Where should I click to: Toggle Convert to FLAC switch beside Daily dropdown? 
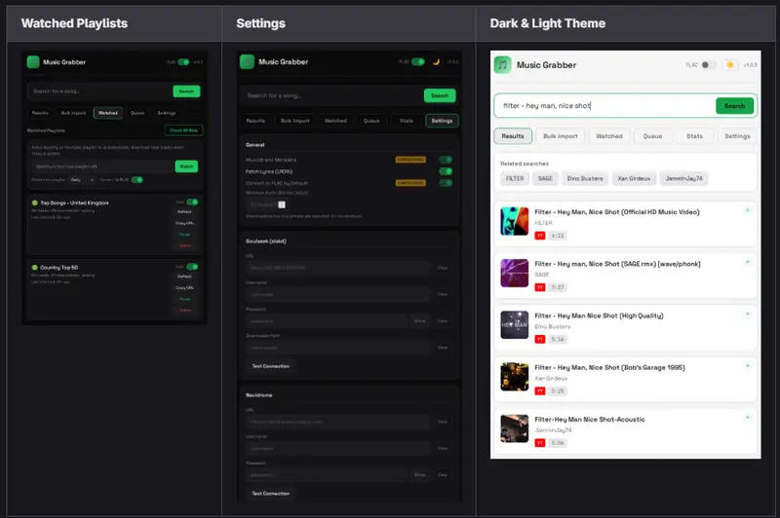click(x=137, y=180)
